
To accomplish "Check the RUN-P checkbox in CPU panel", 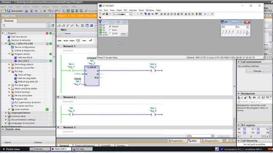I will 110,26.
